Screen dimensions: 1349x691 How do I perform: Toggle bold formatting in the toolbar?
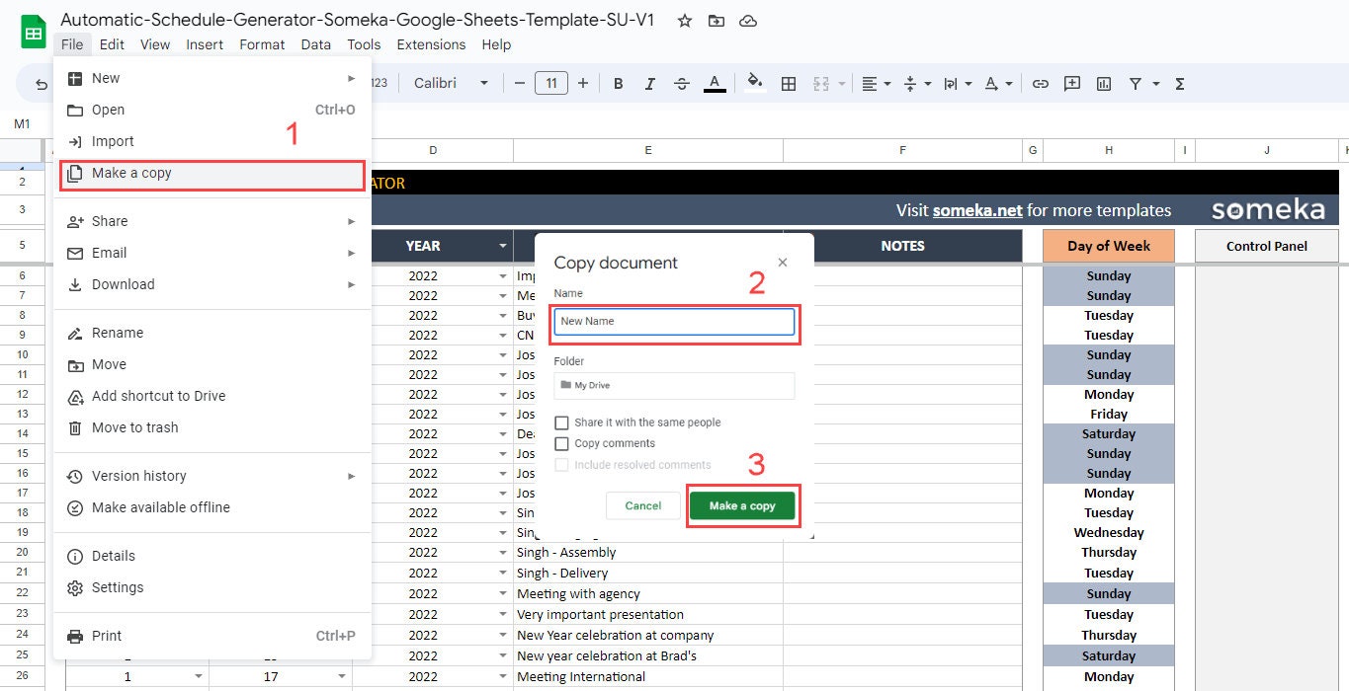click(618, 83)
